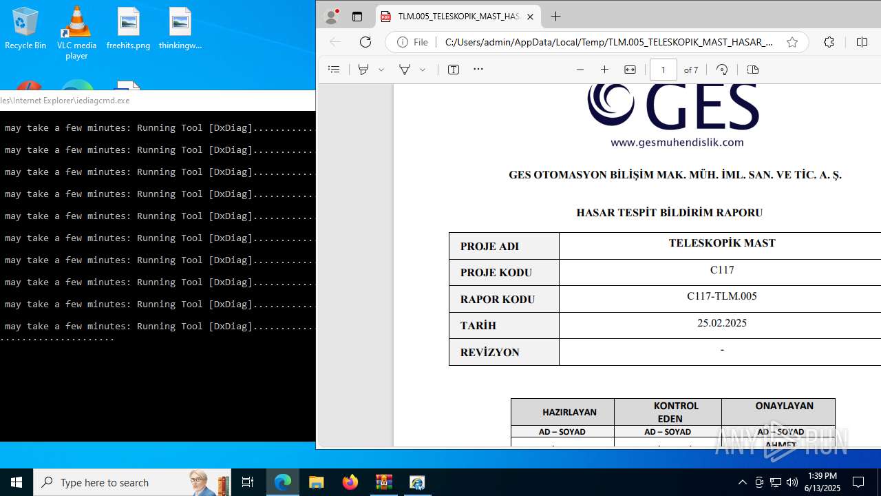Viewport: 881px width, 496px height.
Task: Select the PDF add text tool
Action: (x=454, y=70)
